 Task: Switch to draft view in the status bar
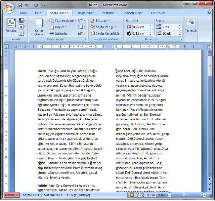tap(153, 195)
